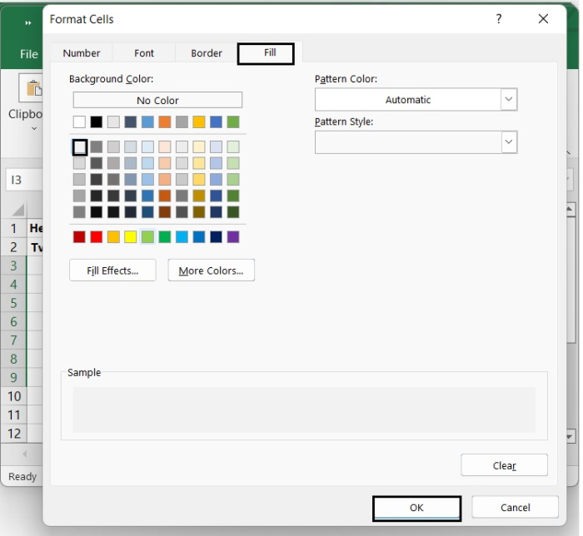Pick the dark red standard color
583x536 pixels.
pyautogui.click(x=79, y=236)
